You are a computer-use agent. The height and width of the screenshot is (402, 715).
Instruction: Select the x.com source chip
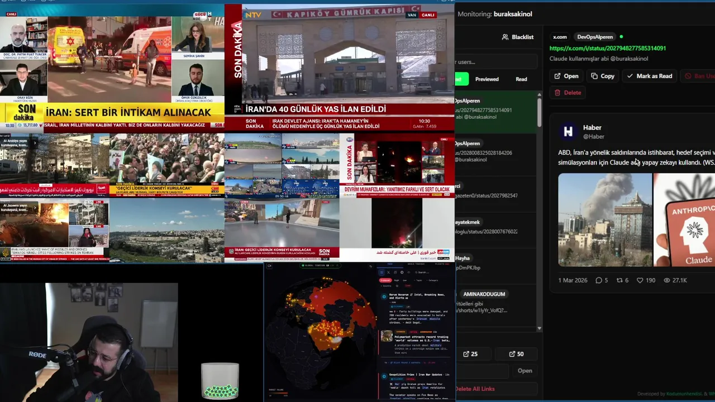point(560,37)
